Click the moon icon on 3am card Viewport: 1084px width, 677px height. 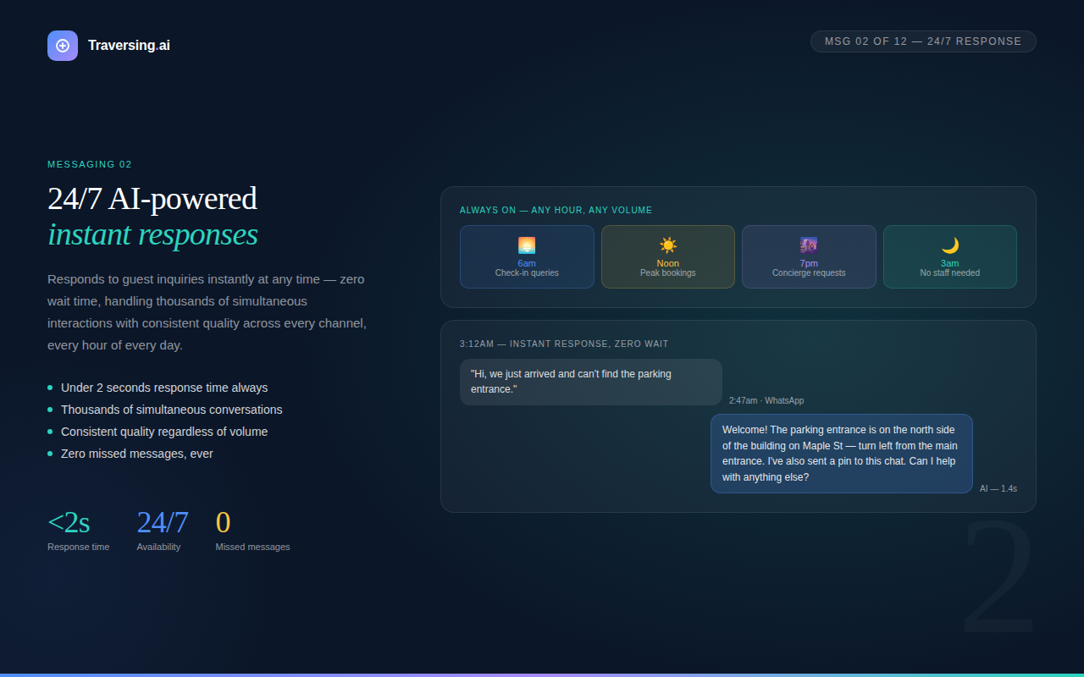click(x=950, y=245)
